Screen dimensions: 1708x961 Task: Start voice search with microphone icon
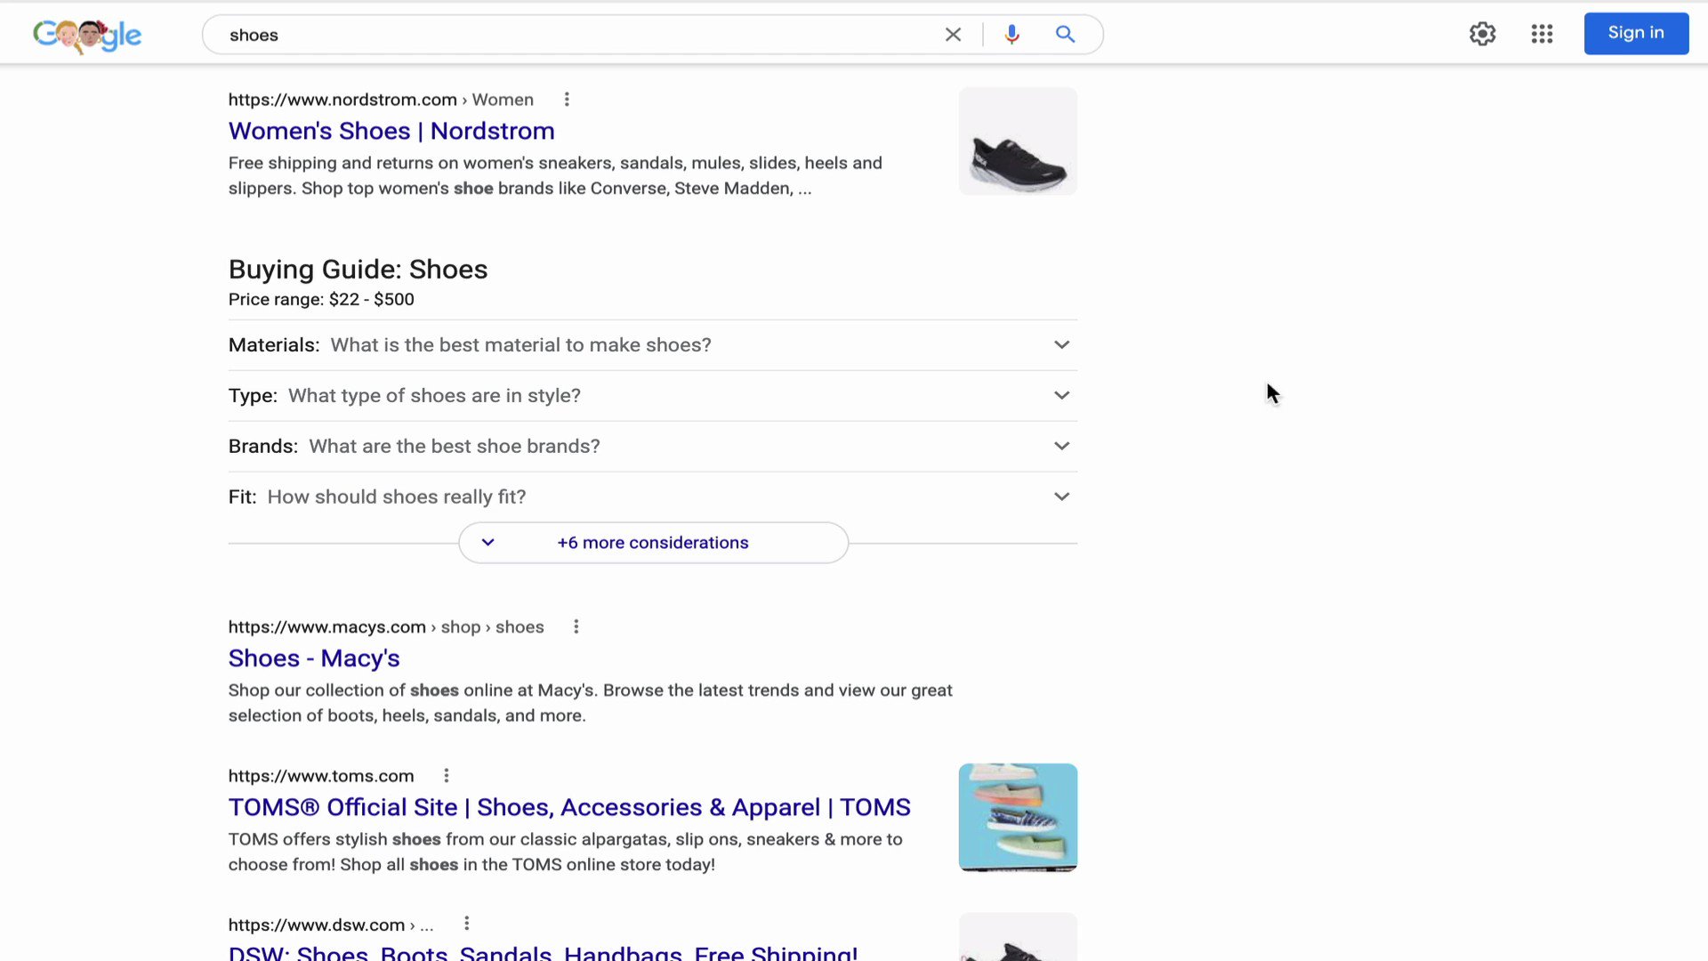1011,35
